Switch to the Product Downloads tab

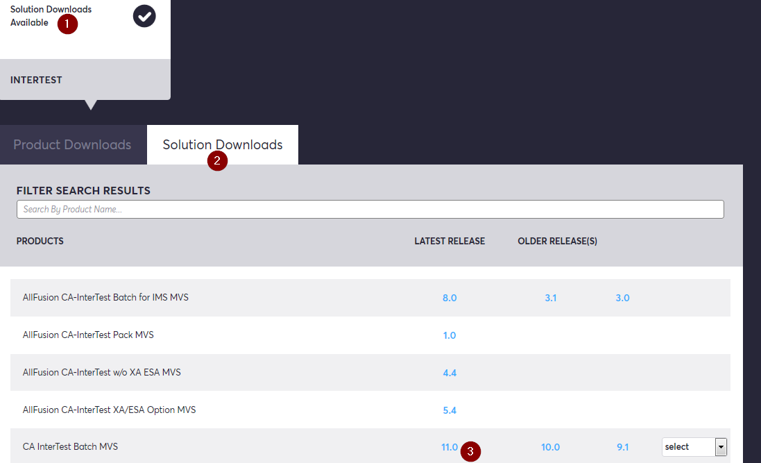[x=72, y=144]
